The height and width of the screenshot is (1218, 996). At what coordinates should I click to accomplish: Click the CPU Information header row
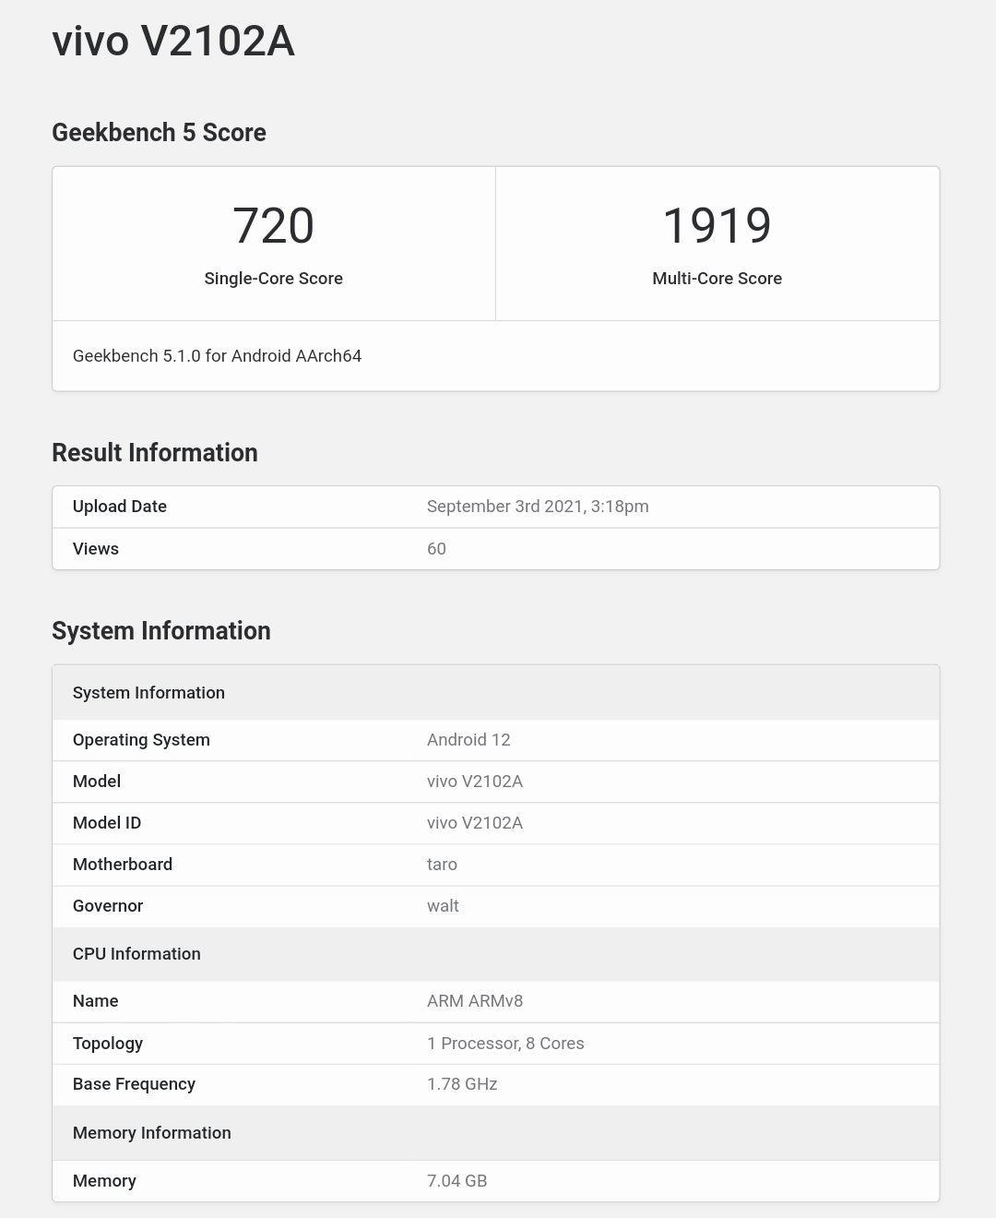pyautogui.click(x=496, y=954)
